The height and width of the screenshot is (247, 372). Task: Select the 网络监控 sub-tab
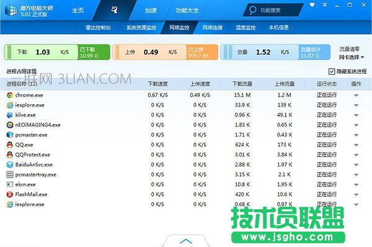179,27
